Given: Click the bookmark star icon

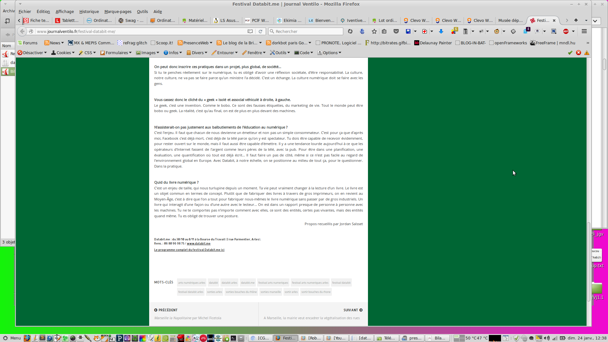Looking at the screenshot, I should click(x=374, y=31).
